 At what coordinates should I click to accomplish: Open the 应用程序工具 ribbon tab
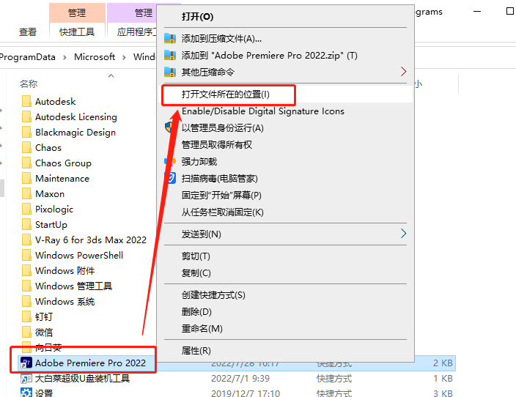[x=136, y=32]
